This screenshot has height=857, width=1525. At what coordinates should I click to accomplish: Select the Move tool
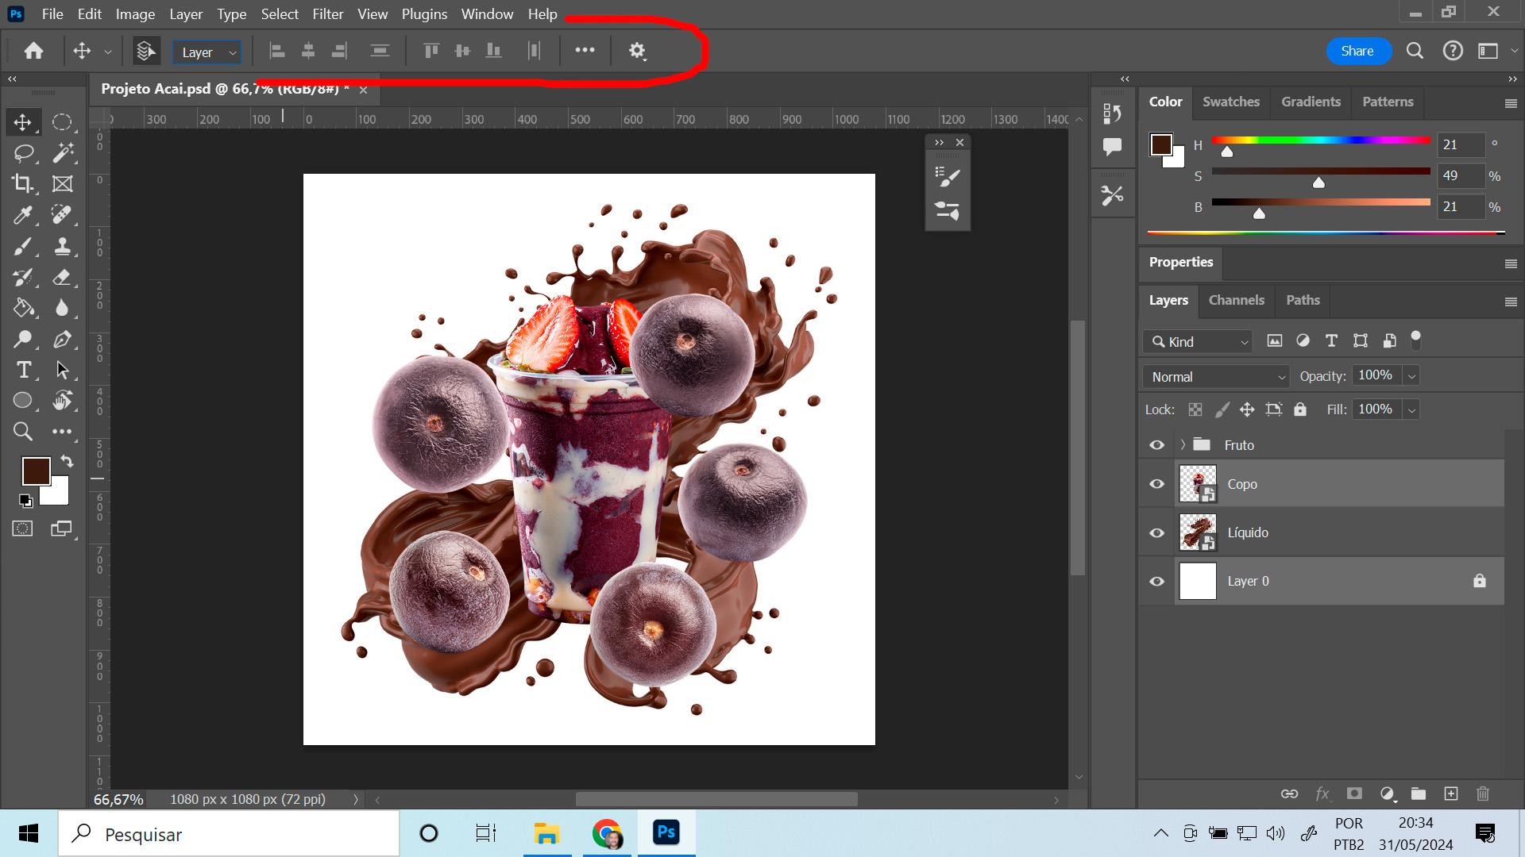pos(23,122)
